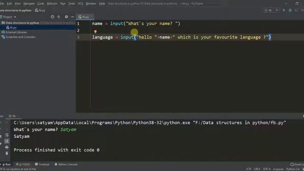Image resolution: width=304 pixels, height=171 pixels.
Task: Click the trash clear-all icon in Run console
Action: click(7, 153)
